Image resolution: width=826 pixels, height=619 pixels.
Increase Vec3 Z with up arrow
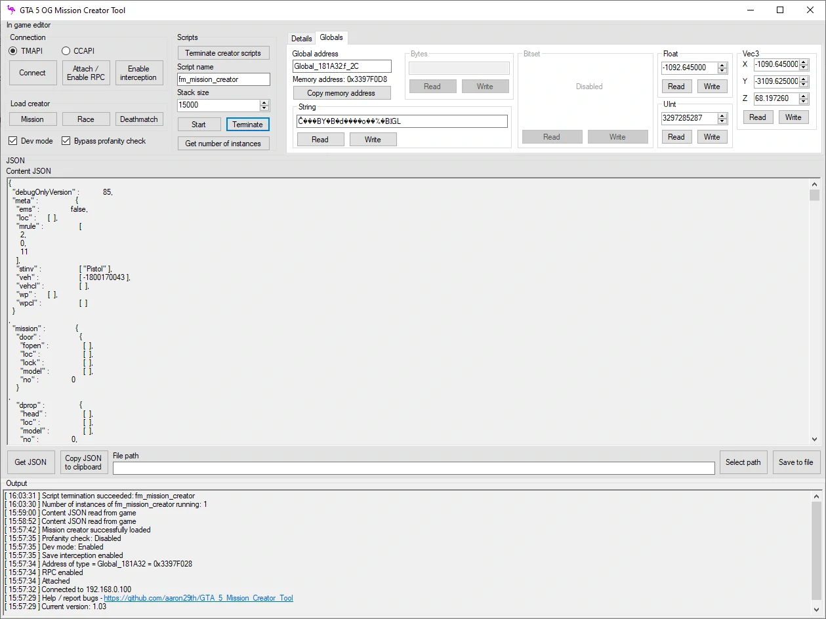point(804,96)
